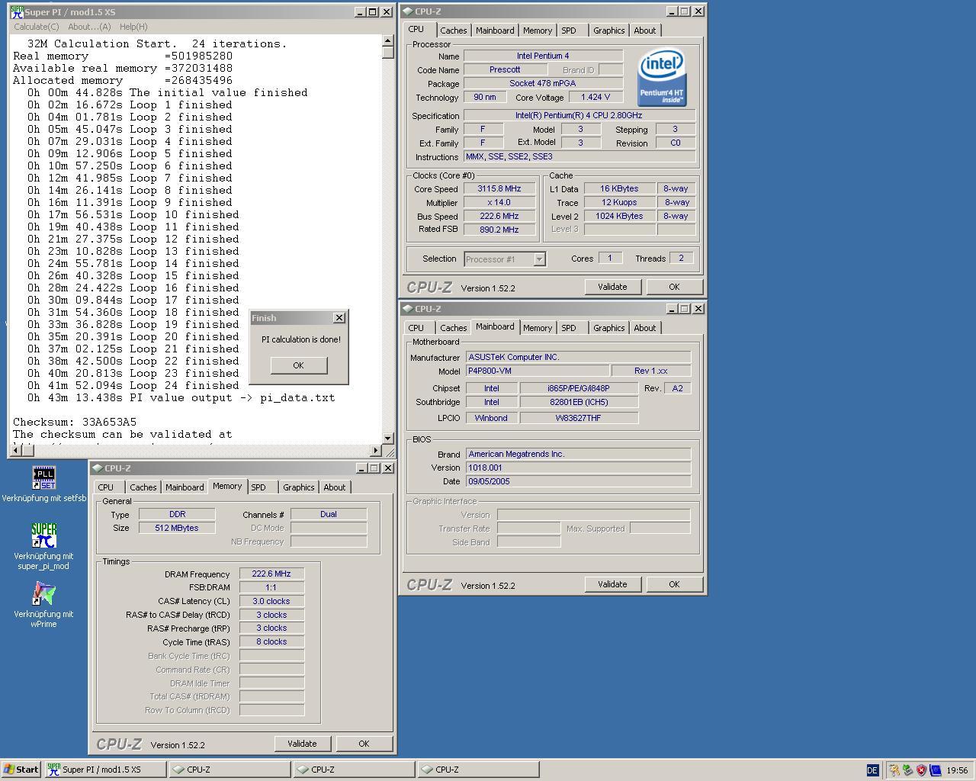Activate the first CPU-Z taskbar button
The width and height of the screenshot is (976, 781).
(230, 770)
